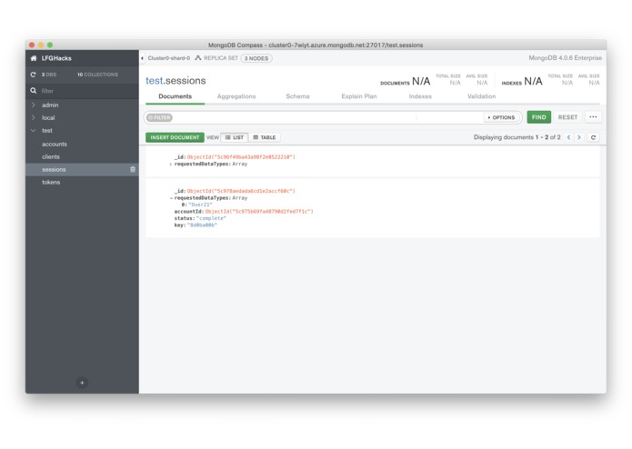
Task: Click LFGHacks cluster name
Action: point(56,58)
